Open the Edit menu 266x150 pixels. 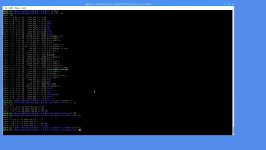(11, 8)
